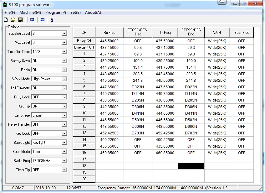Click the double-arrow icon near window controls
The height and width of the screenshot is (193, 265).
click(x=222, y=2)
